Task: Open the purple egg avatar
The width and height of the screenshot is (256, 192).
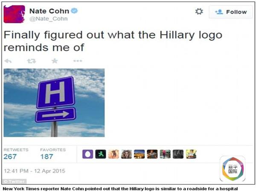Action: [87, 154]
